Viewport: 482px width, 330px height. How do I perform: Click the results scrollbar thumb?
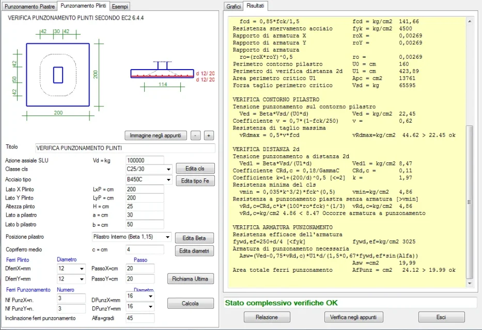tap(470, 202)
